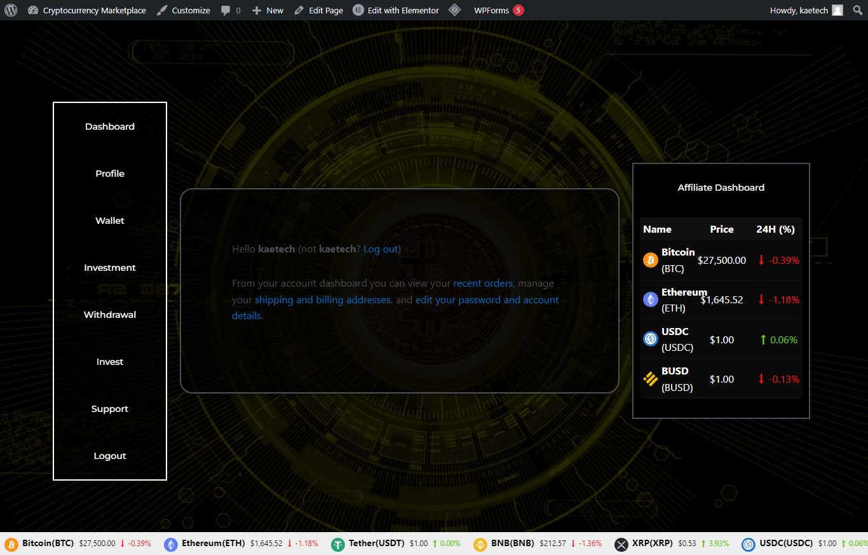This screenshot has height=555, width=868.
Task: Click Ethereum(ETH) label in the ticker
Action: pyautogui.click(x=214, y=544)
